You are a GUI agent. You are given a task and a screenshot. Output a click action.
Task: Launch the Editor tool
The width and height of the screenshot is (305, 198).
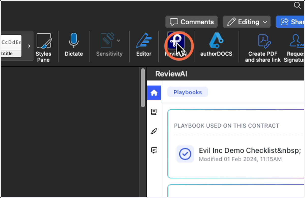[x=144, y=45]
